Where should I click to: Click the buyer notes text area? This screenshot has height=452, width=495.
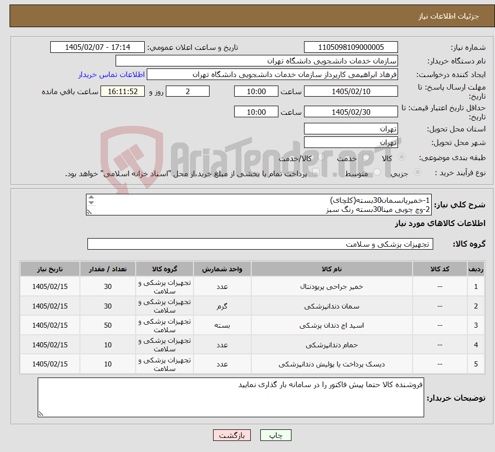tap(231, 397)
